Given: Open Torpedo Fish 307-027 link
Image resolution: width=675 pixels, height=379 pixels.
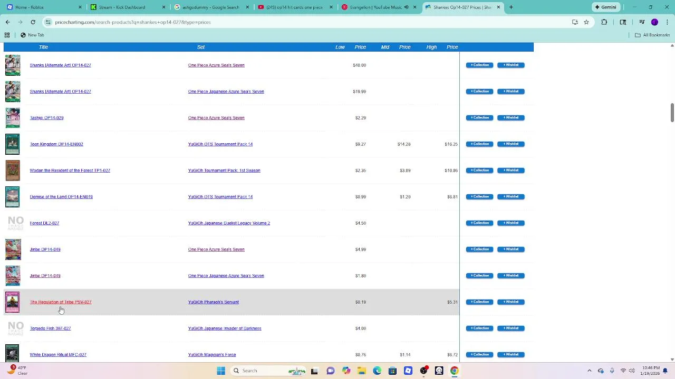Looking at the screenshot, I should point(50,328).
